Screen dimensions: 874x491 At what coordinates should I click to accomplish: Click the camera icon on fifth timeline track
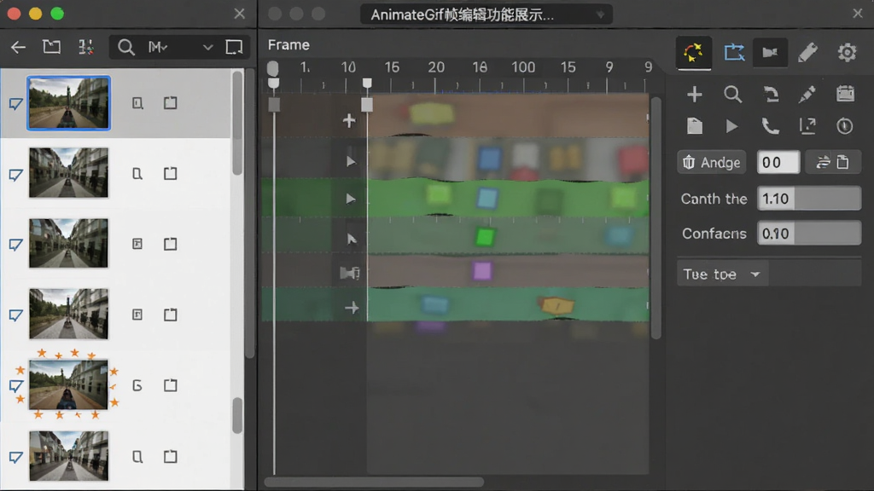tap(349, 273)
